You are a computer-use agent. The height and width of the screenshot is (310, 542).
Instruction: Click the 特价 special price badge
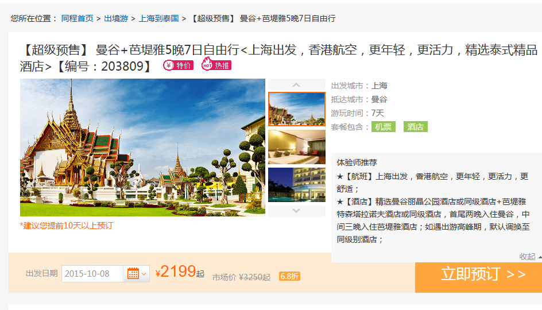[179, 65]
